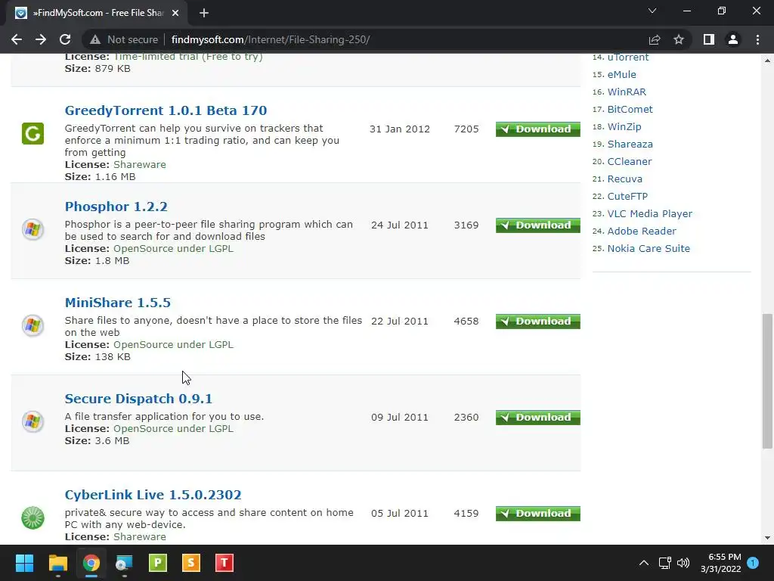Image resolution: width=774 pixels, height=581 pixels.
Task: Open Shareaza in the top list
Action: (630, 144)
